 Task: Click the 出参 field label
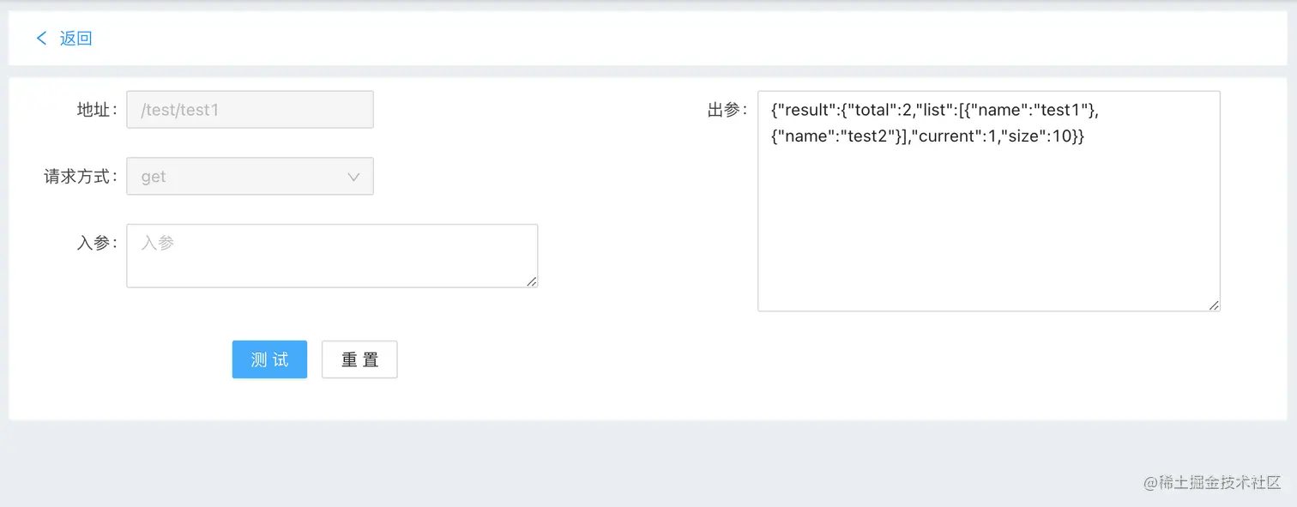coord(727,110)
